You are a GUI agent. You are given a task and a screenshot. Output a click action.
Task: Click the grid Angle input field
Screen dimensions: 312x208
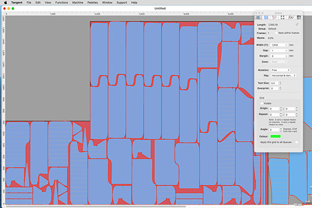[x=274, y=130]
